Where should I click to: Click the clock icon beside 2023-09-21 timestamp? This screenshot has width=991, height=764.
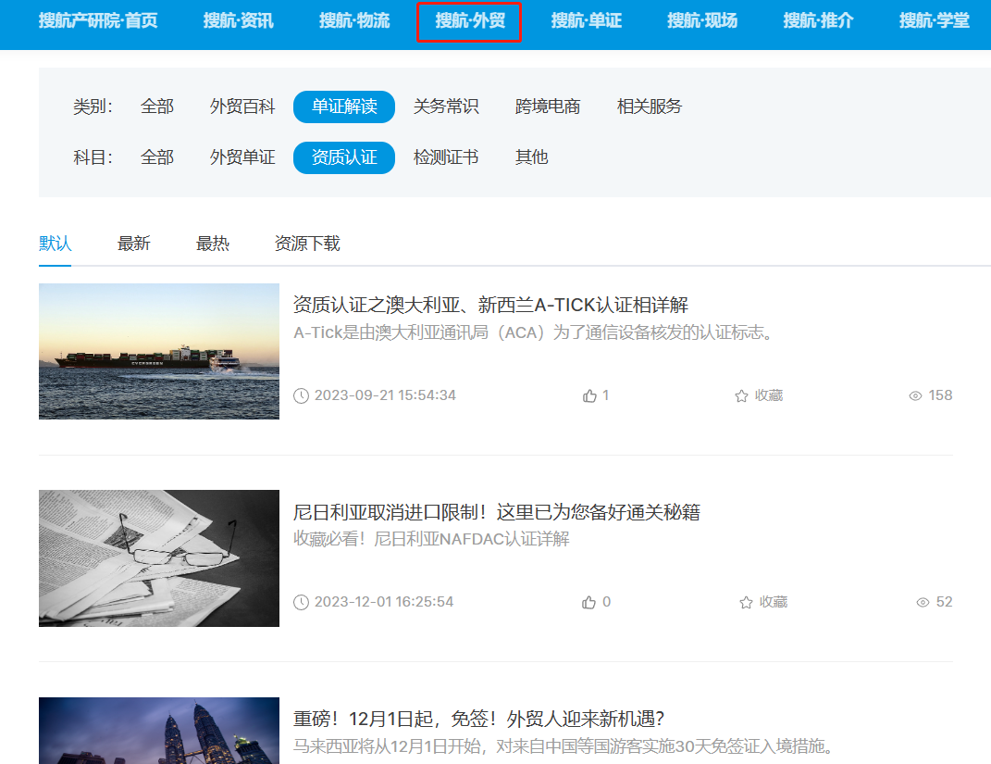301,396
